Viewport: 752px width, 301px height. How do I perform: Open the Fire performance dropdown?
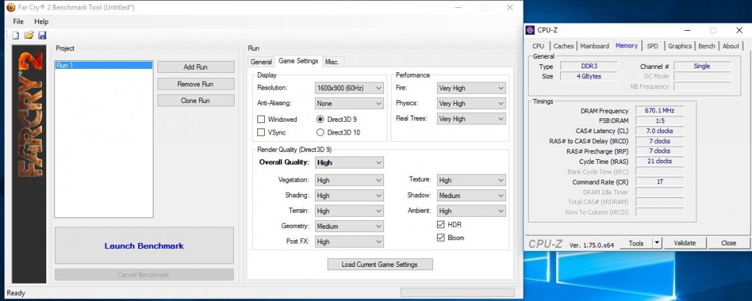click(471, 88)
